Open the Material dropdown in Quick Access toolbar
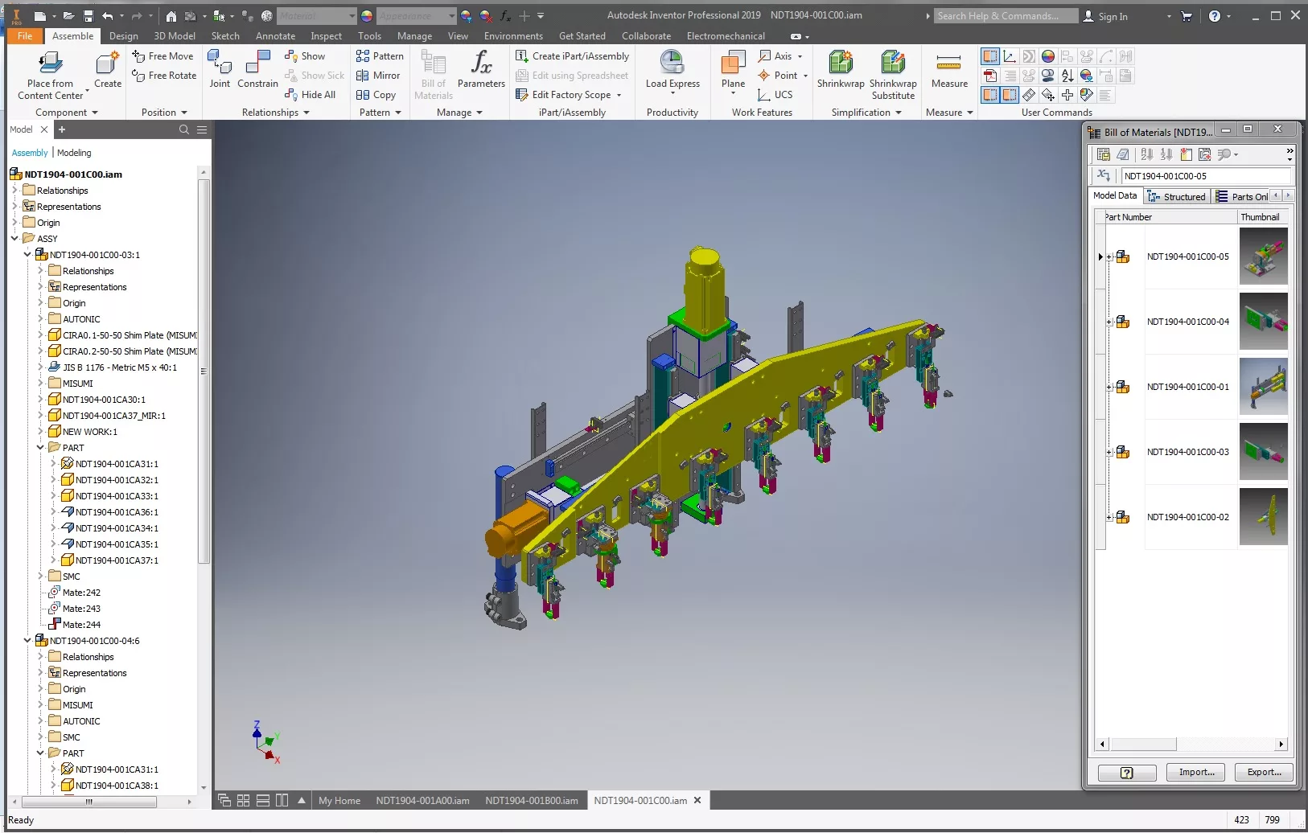 pyautogui.click(x=352, y=15)
